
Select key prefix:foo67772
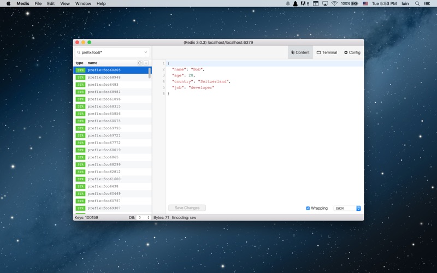tap(113, 143)
